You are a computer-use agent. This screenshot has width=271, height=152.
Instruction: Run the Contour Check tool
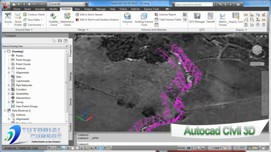click(x=34, y=15)
